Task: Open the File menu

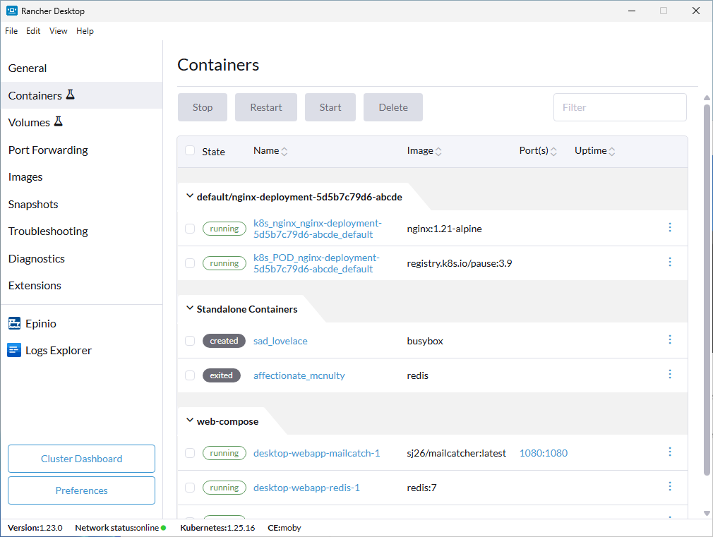Action: (x=11, y=31)
